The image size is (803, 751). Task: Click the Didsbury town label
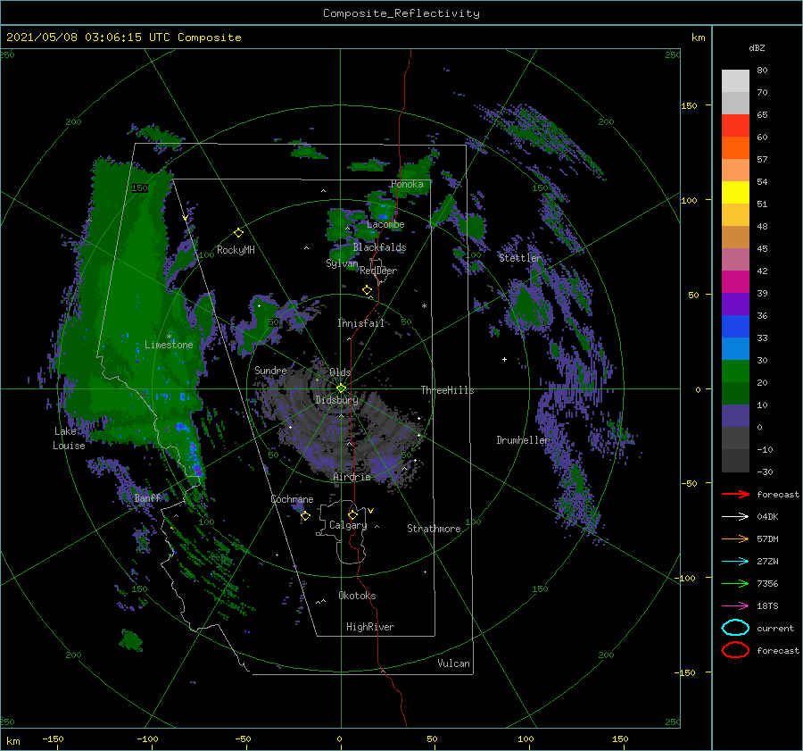click(x=336, y=400)
